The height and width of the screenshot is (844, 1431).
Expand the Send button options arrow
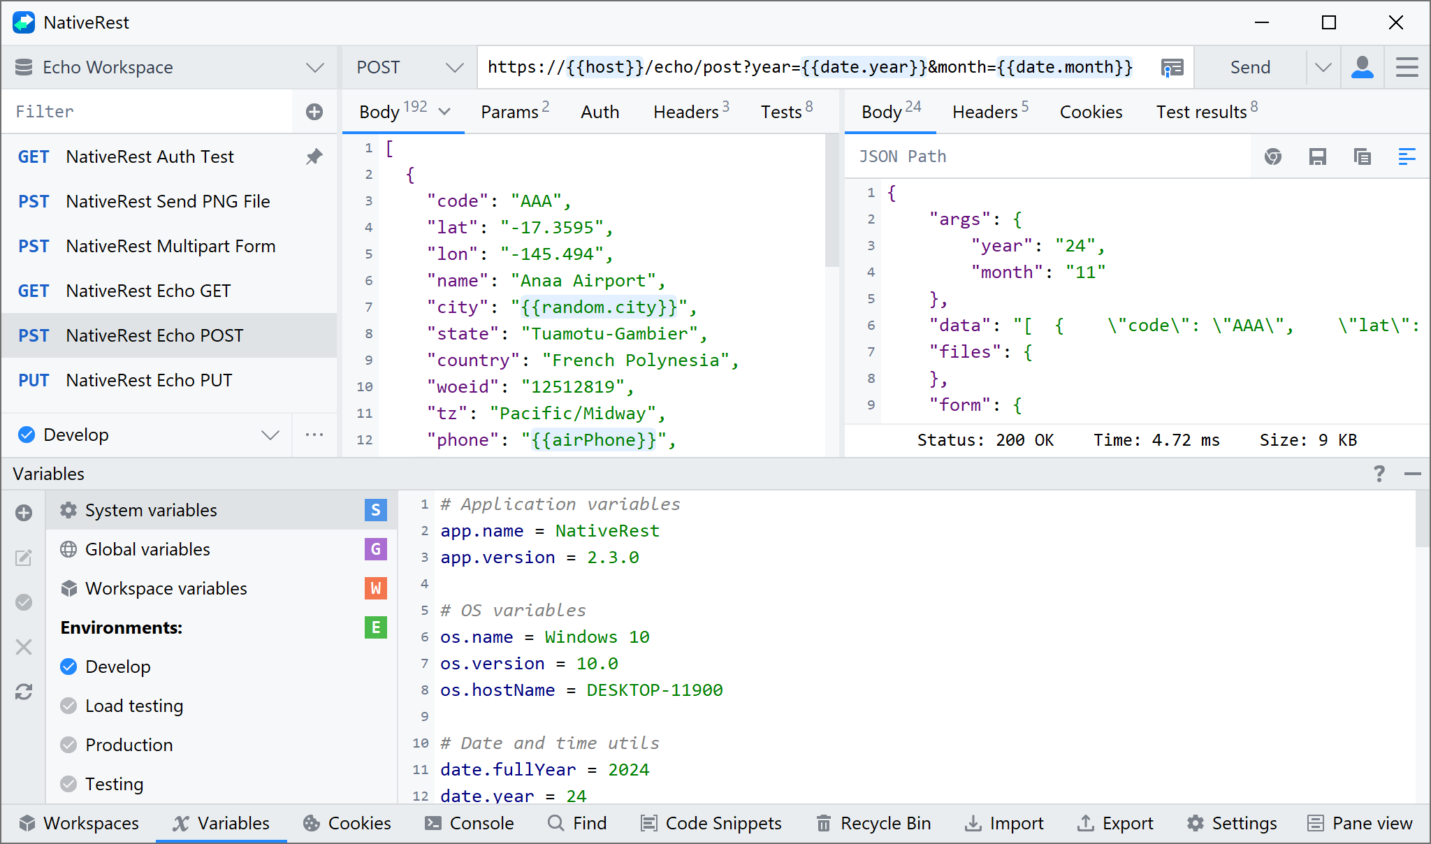(x=1323, y=67)
